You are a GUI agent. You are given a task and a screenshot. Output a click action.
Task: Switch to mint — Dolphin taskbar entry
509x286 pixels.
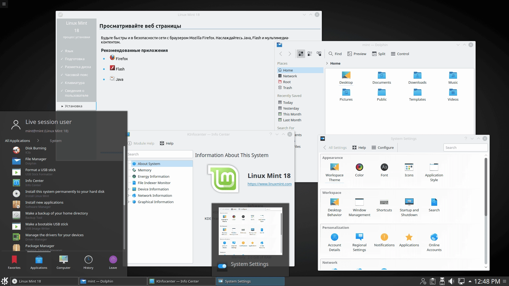click(113, 281)
